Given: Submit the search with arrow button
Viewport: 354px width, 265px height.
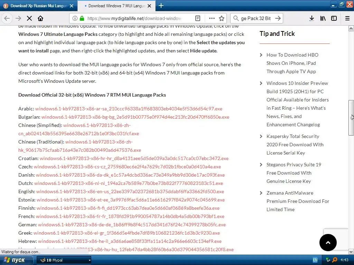Looking at the screenshot, I should pyautogui.click(x=278, y=18).
